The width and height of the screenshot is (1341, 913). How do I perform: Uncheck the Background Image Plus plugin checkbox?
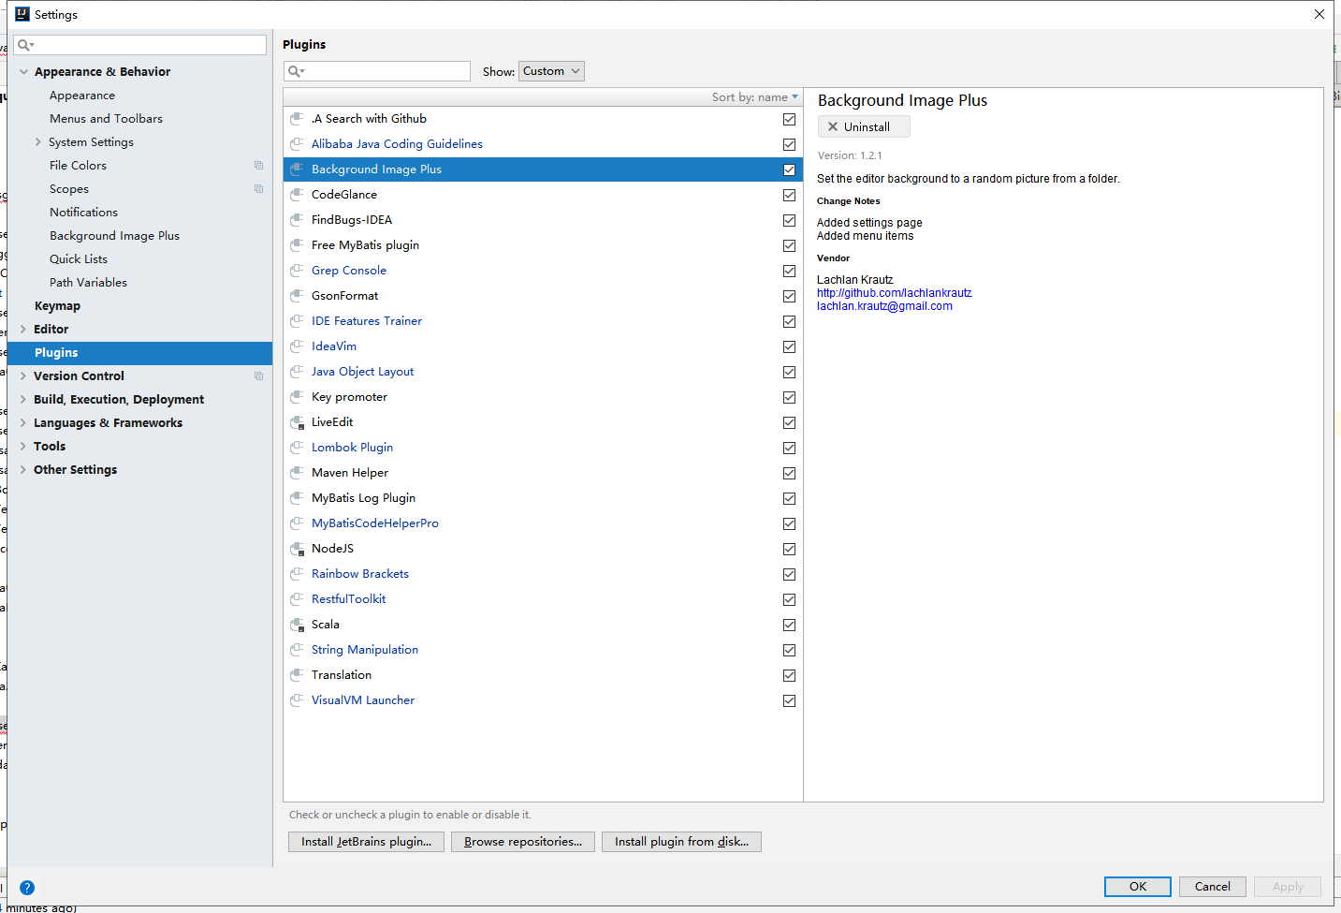click(x=790, y=169)
